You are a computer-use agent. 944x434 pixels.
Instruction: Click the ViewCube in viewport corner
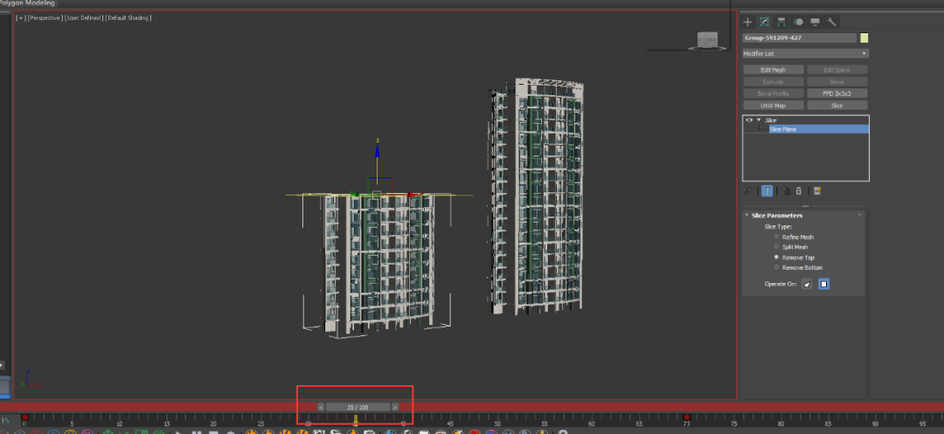point(707,39)
